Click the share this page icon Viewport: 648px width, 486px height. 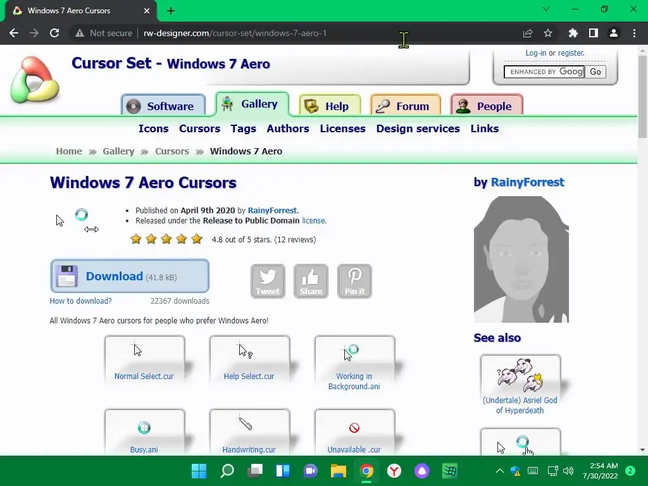[x=528, y=33]
